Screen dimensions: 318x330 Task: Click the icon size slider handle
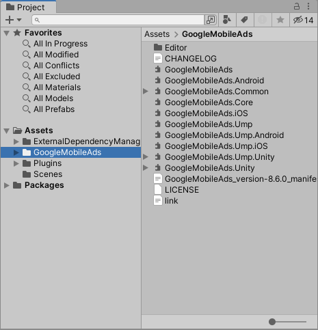tap(272, 322)
